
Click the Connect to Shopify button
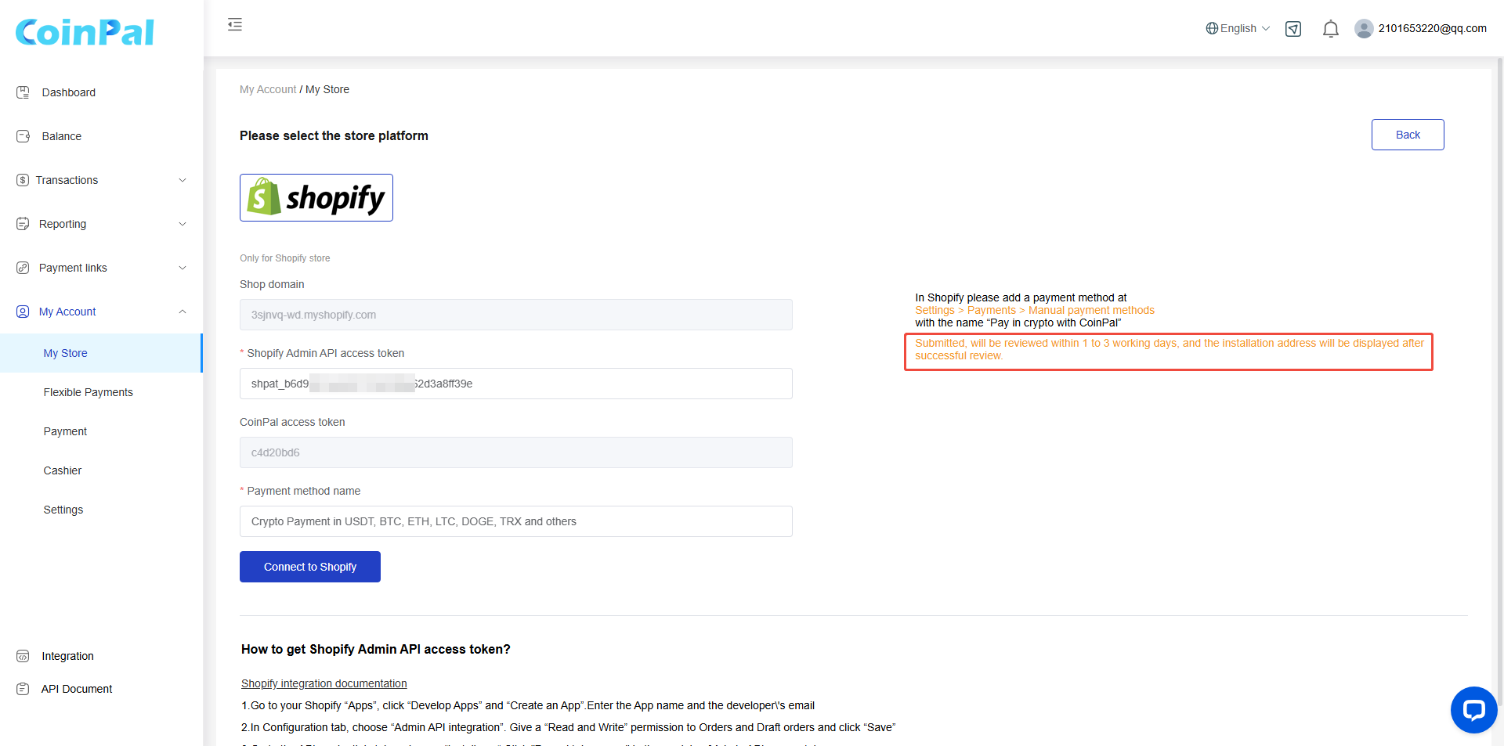[x=310, y=567]
